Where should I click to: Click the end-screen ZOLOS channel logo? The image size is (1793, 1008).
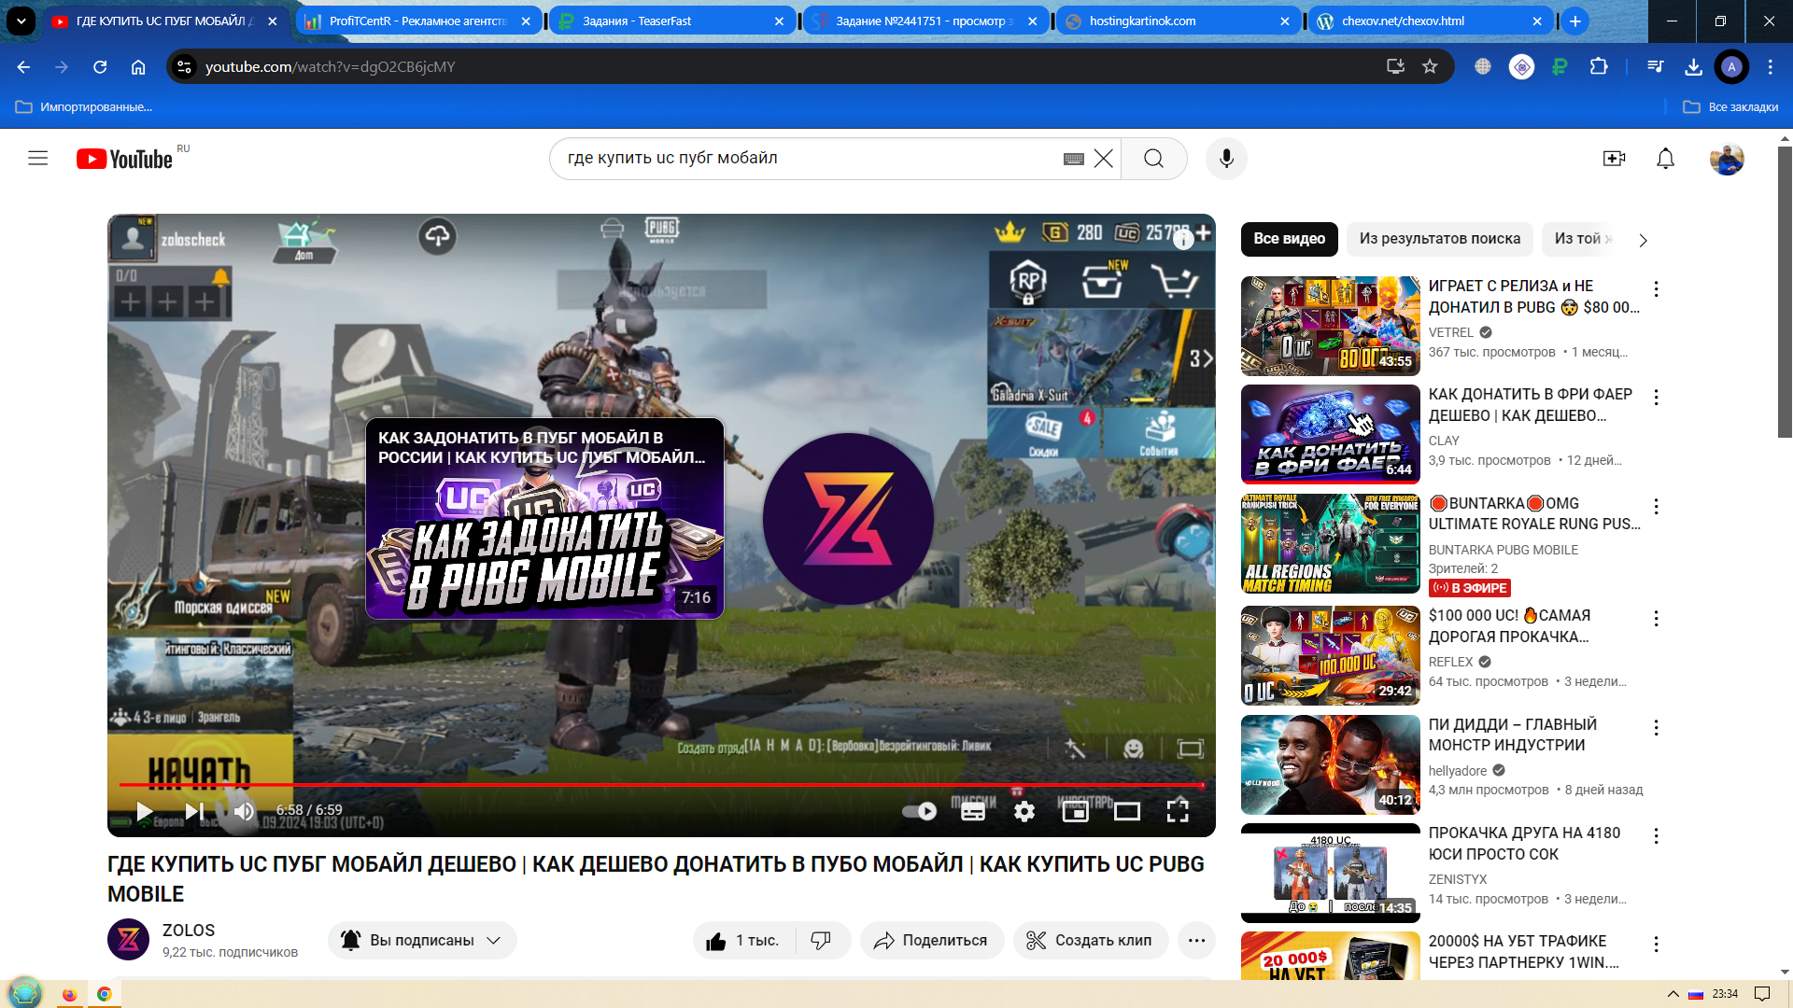pos(848,518)
